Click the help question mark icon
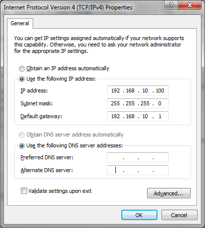 pyautogui.click(x=171, y=5)
